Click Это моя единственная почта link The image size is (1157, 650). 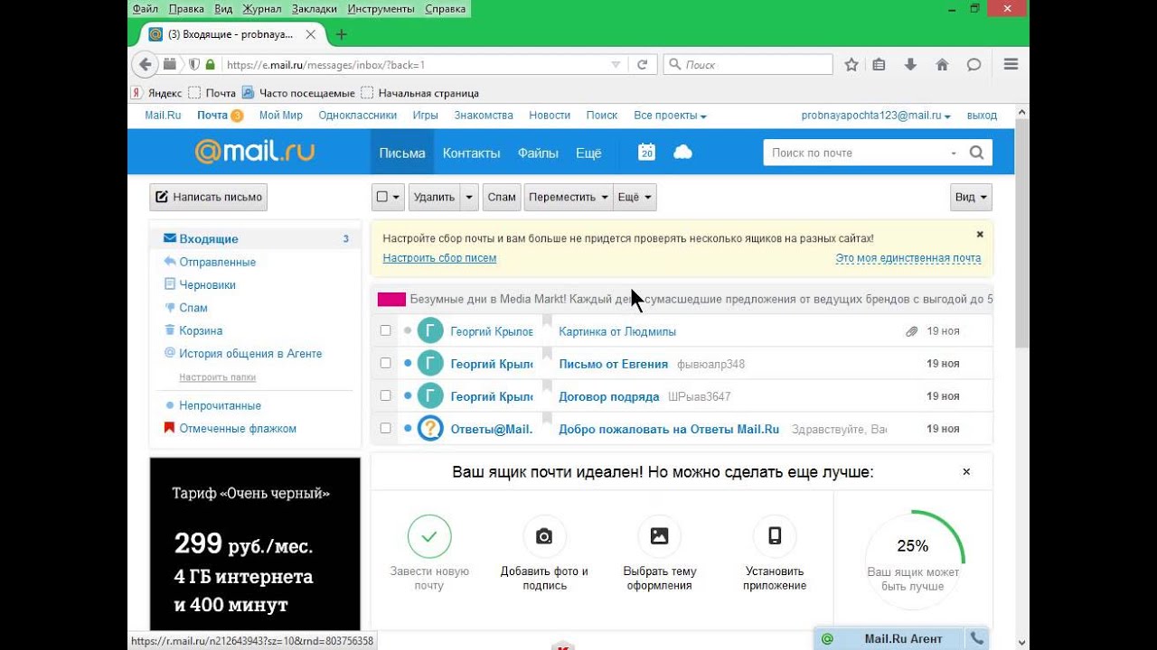coord(908,258)
